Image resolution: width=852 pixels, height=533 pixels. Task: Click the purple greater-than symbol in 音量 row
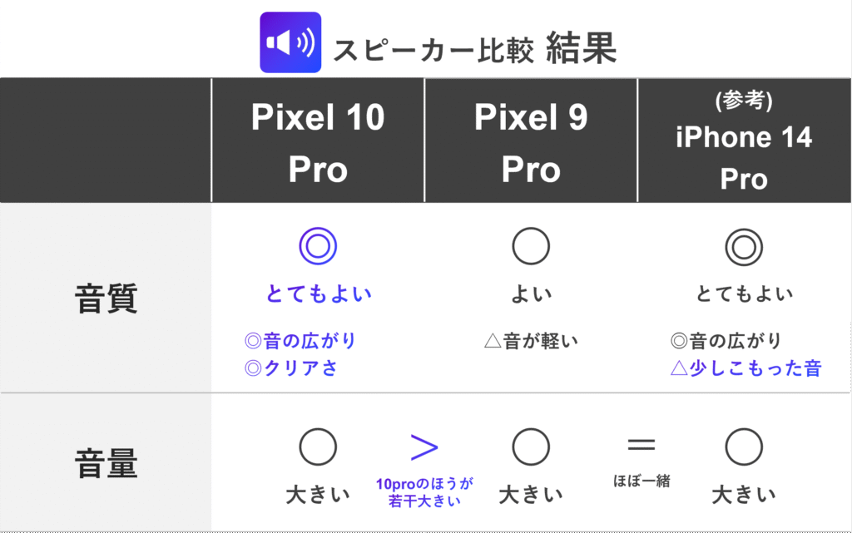[x=424, y=447]
